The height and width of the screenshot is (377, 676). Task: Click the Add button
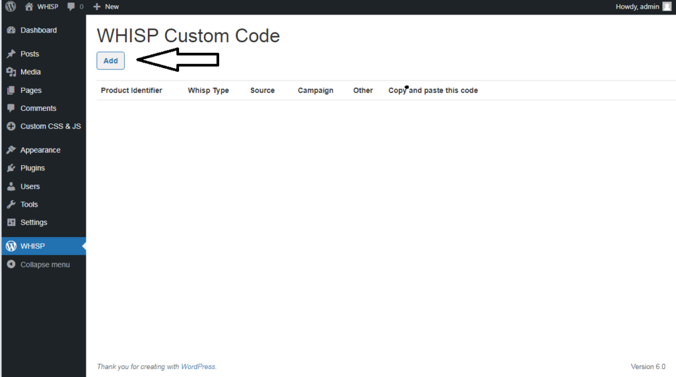click(x=110, y=60)
